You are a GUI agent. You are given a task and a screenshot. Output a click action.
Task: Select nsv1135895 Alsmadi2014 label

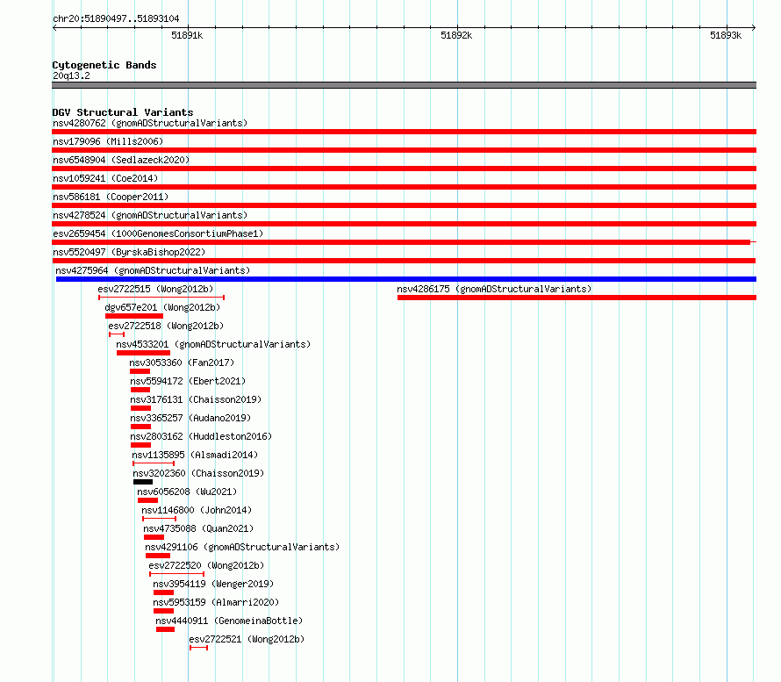pos(195,455)
